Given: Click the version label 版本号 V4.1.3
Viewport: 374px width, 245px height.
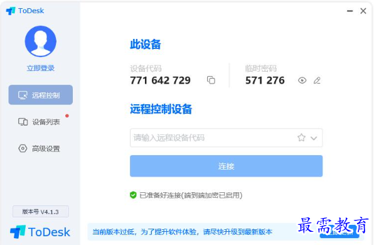Looking at the screenshot, I should (41, 212).
